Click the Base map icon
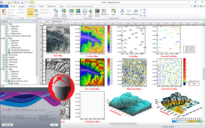Screen dimensions: 206x128 (x=71, y=11)
